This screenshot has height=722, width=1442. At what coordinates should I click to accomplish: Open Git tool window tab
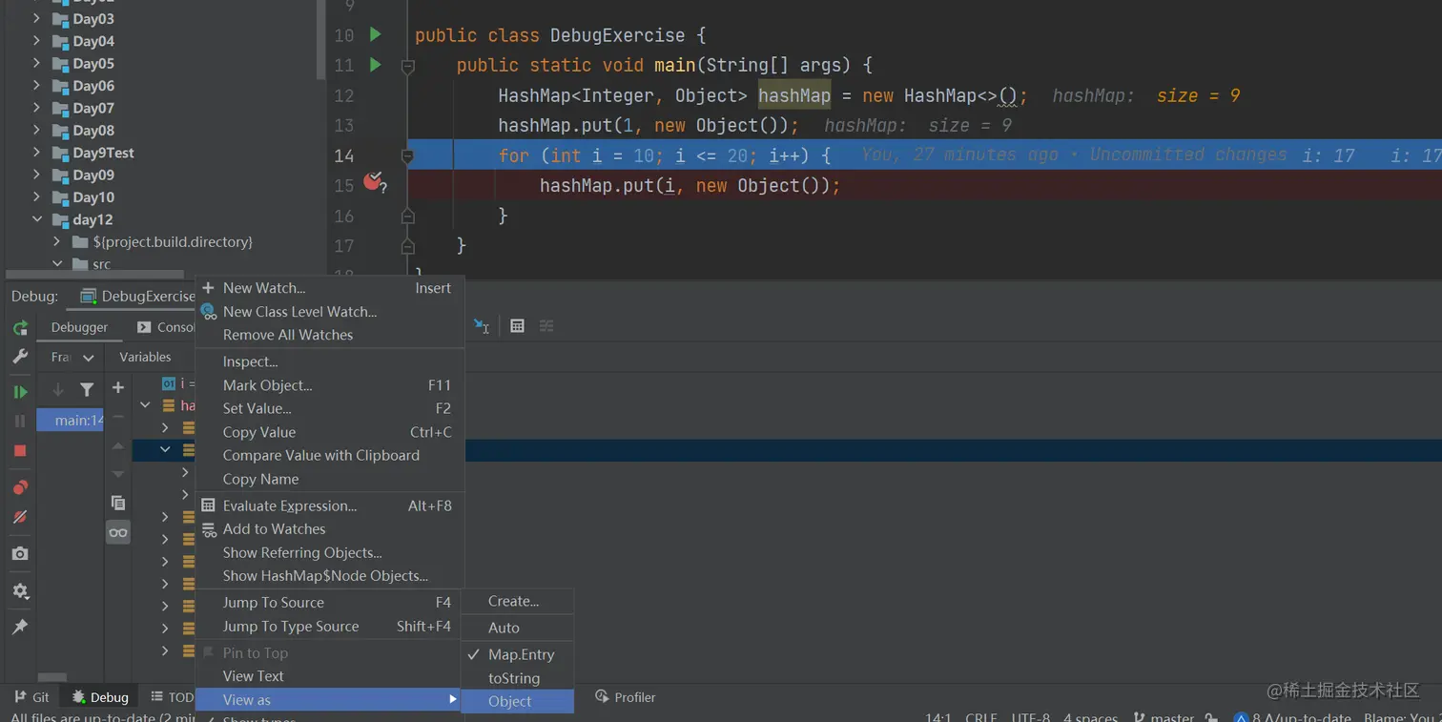click(32, 697)
